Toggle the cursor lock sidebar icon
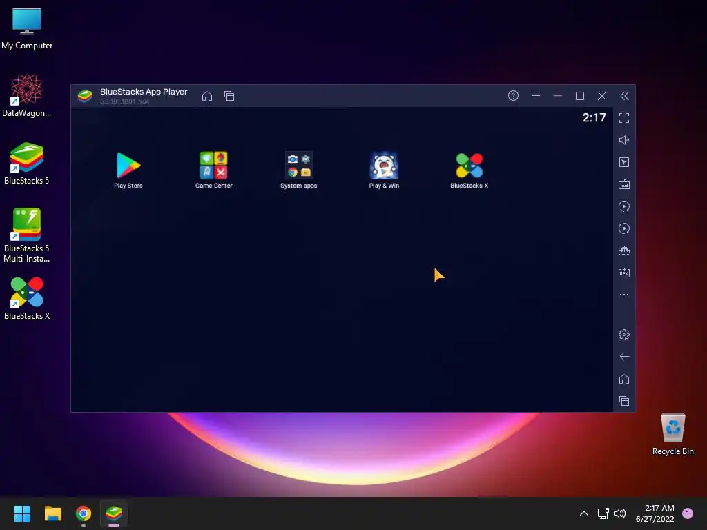The image size is (707, 530). 624,162
